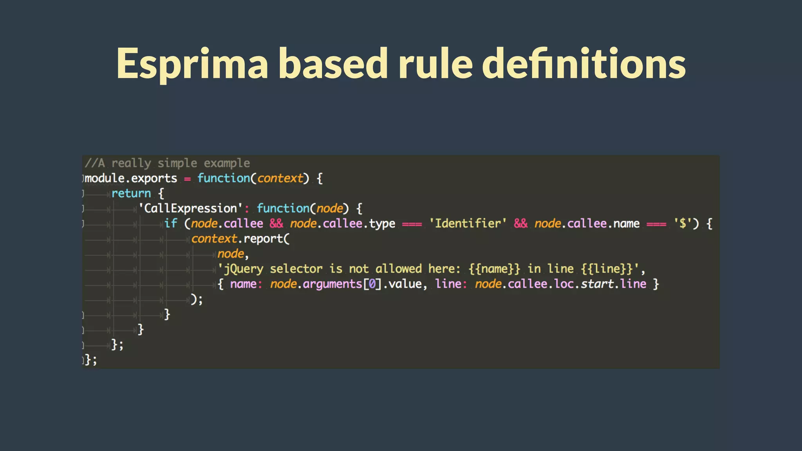Click 'node.callee.name' in the if condition

tap(587, 224)
